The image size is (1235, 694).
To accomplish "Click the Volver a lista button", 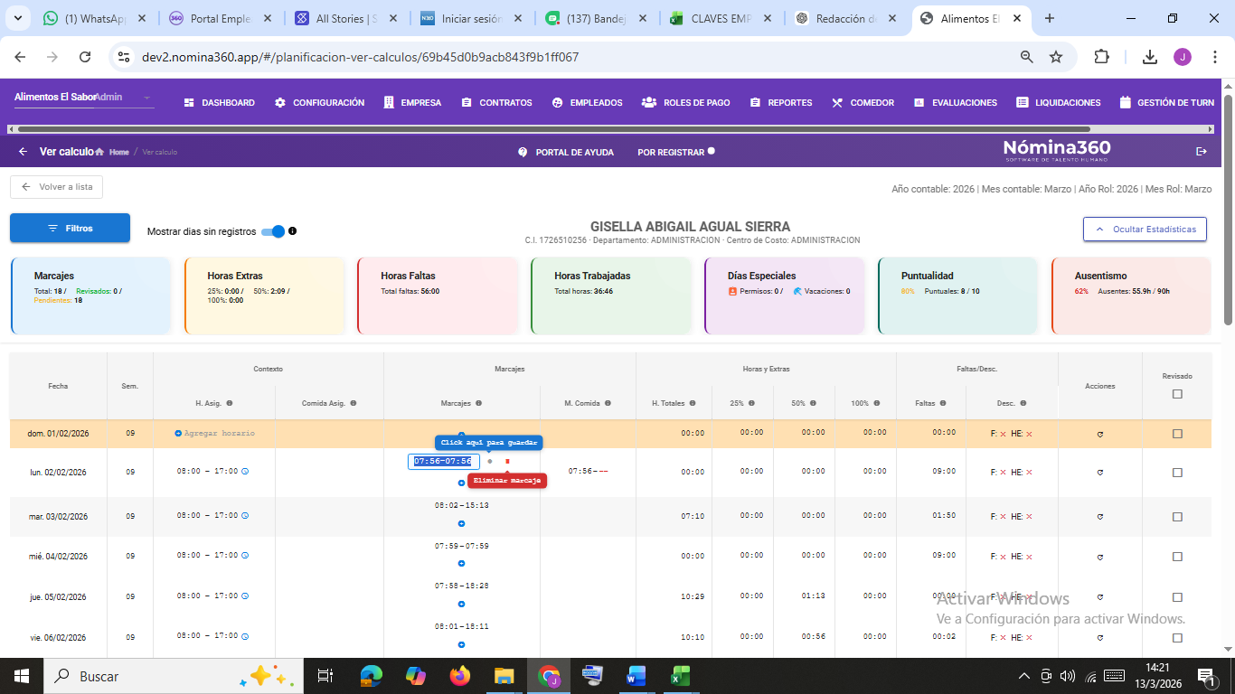I will point(57,187).
